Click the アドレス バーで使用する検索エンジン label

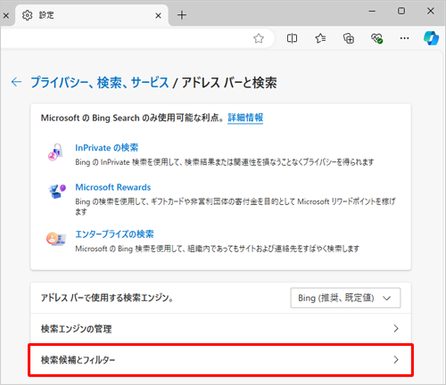point(107,298)
